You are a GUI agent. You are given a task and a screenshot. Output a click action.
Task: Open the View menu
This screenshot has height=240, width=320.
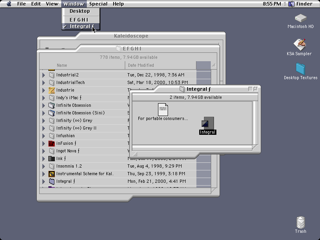tap(52, 4)
